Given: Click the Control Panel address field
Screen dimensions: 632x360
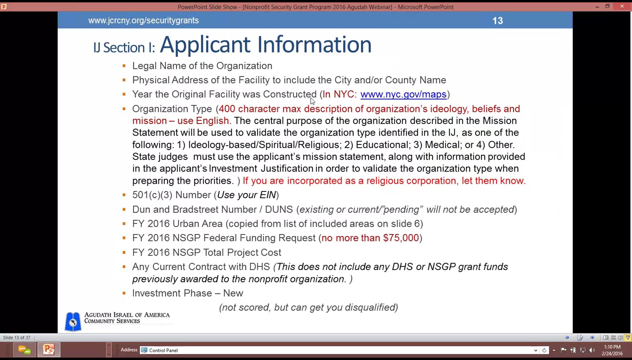Looking at the screenshot, I should [337, 350].
